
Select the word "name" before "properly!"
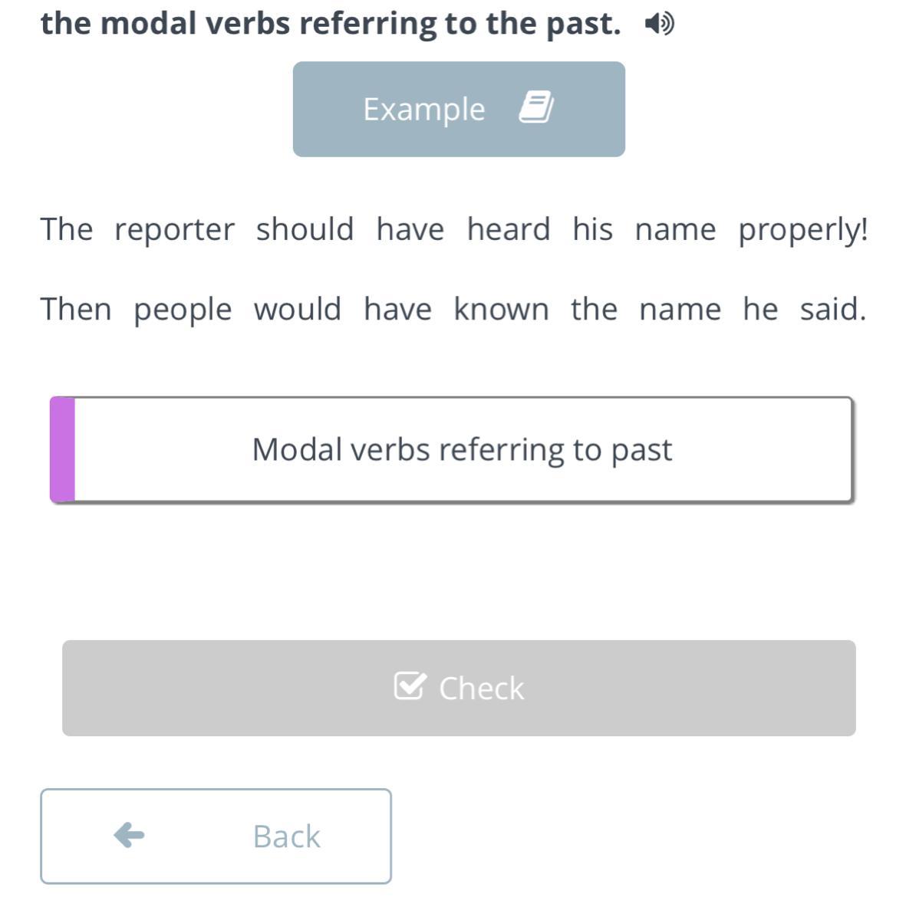coord(675,230)
